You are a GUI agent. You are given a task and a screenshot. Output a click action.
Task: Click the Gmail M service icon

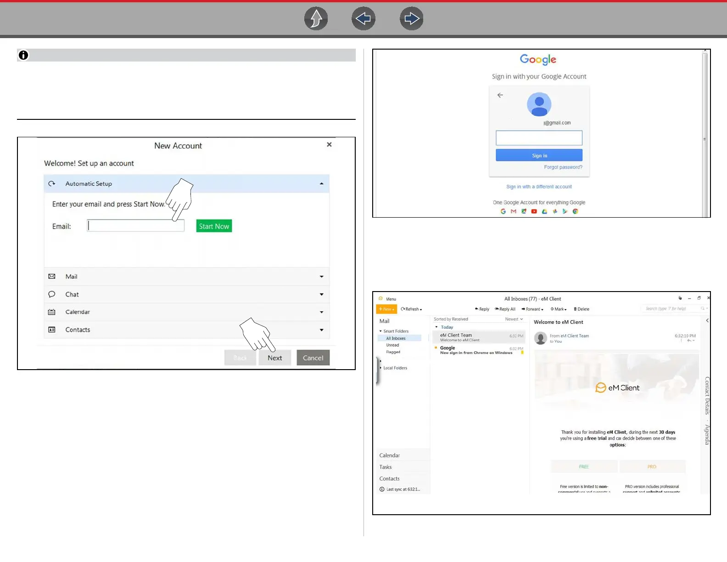pyautogui.click(x=514, y=212)
